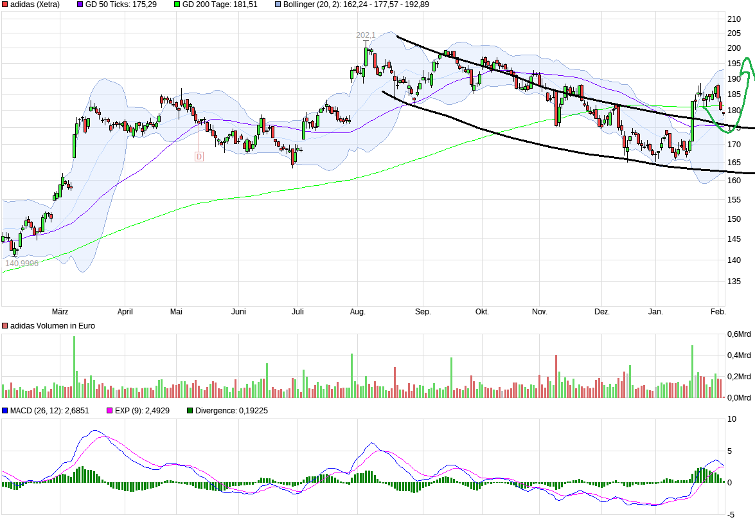This screenshot has height=522, width=755.
Task: Click the '140,9996' low price label
Action: [x=22, y=264]
